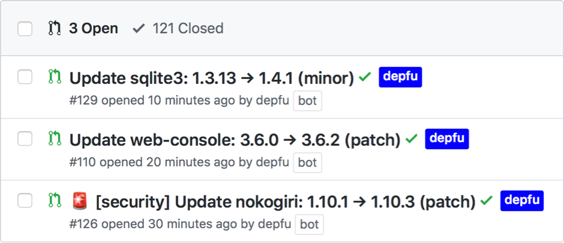Image resolution: width=564 pixels, height=243 pixels.
Task: Click the pull request icon beside sqlite3 update
Action: click(55, 77)
